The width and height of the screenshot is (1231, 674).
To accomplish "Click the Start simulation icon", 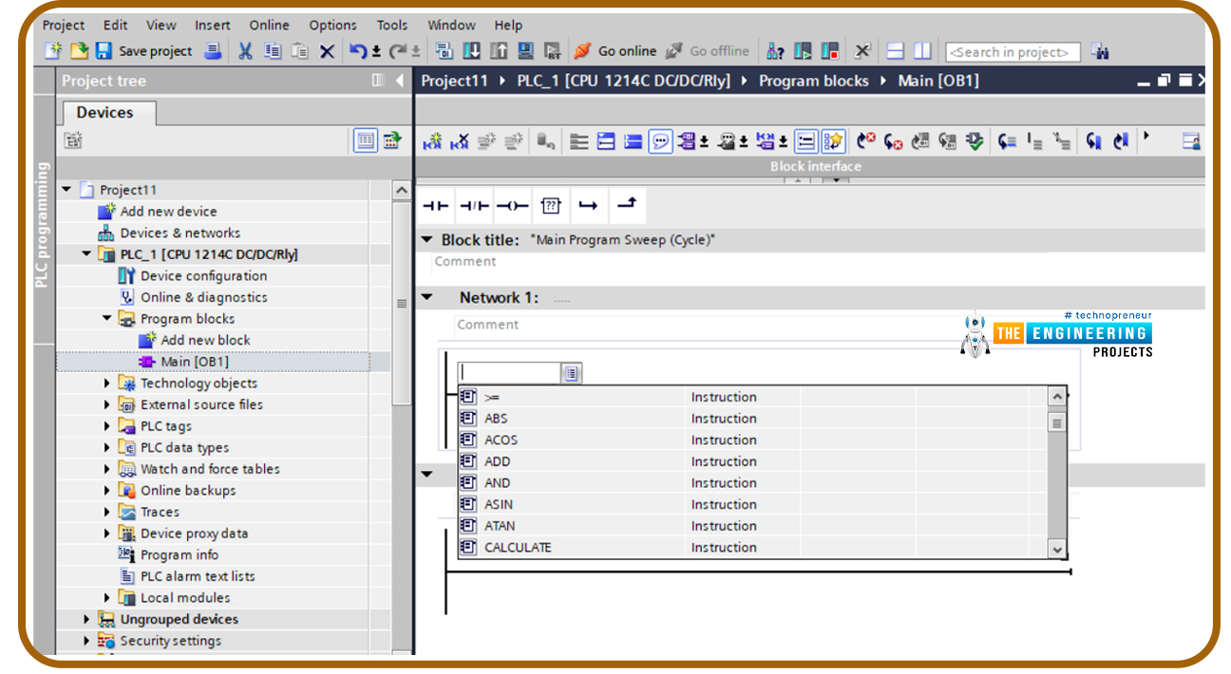I will 525,51.
